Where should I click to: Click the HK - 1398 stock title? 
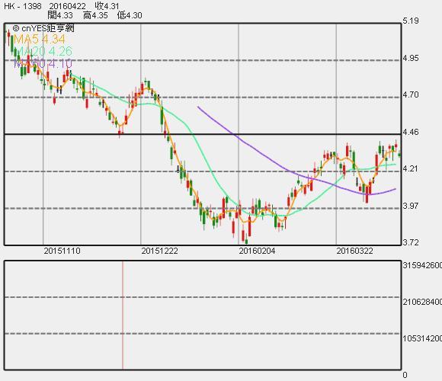tap(23, 5)
